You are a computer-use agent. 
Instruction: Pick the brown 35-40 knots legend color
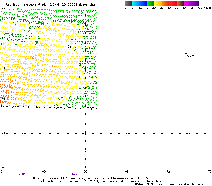180,3
